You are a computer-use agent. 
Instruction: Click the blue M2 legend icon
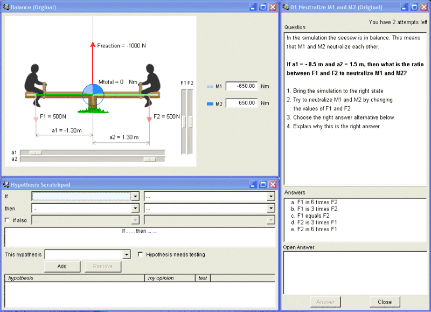[210, 103]
